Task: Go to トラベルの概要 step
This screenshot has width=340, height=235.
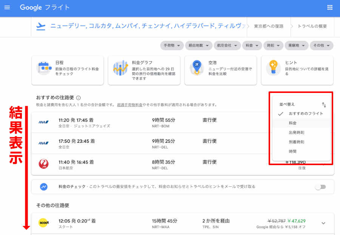Action: (x=312, y=26)
